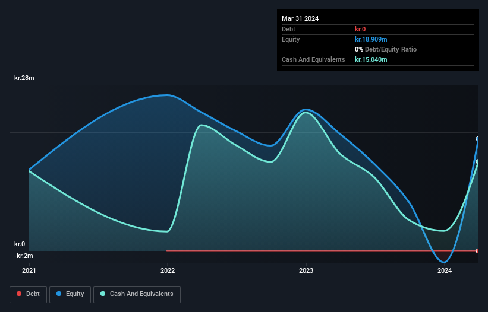The image size is (488, 312).
Task: Click the Mar 31 2024 tooltip date
Action: coord(300,18)
